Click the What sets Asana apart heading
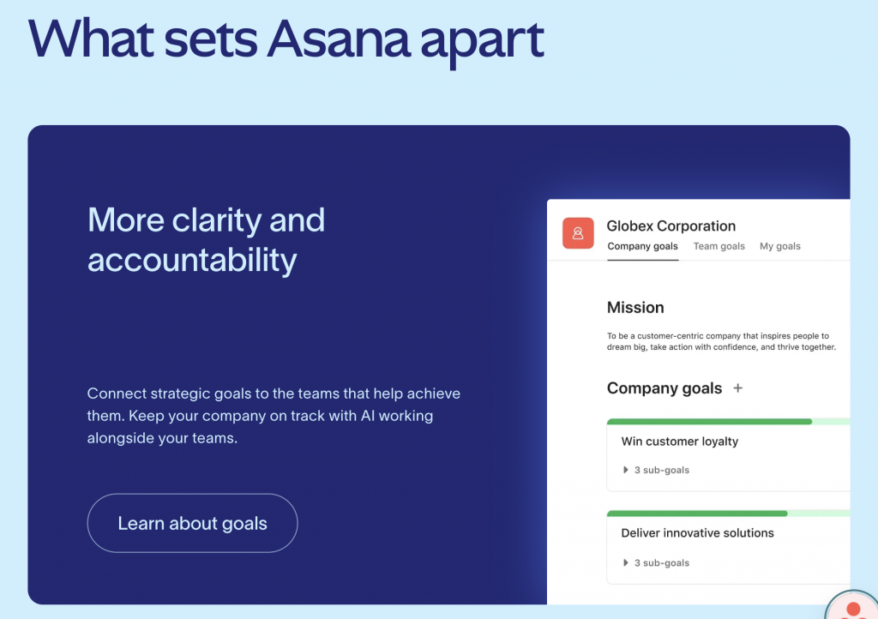The height and width of the screenshot is (619, 878). (x=286, y=39)
